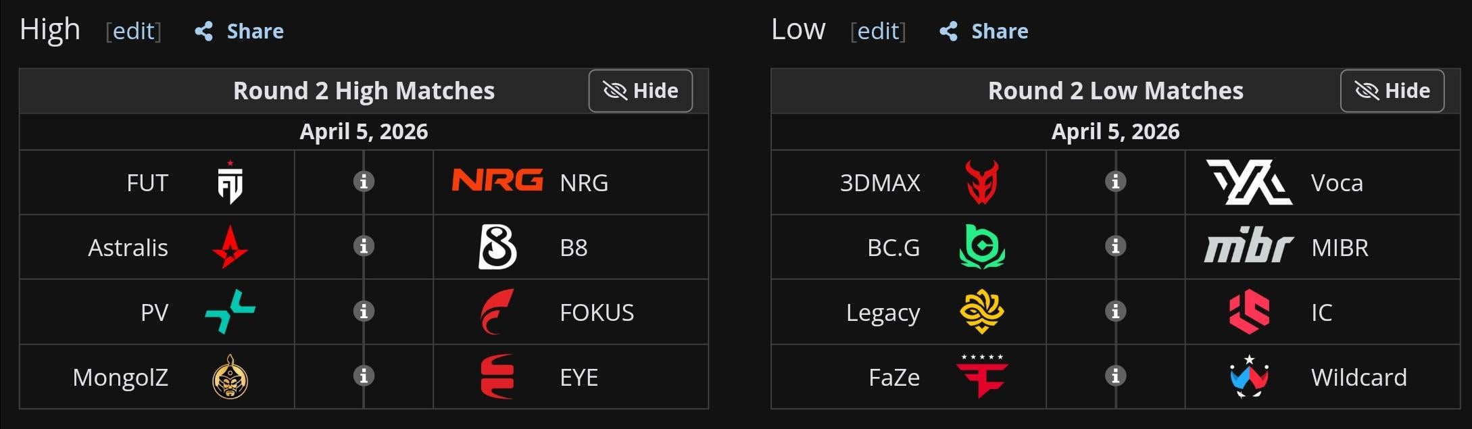
Task: Click the FUT team logo icon
Action: click(x=230, y=182)
